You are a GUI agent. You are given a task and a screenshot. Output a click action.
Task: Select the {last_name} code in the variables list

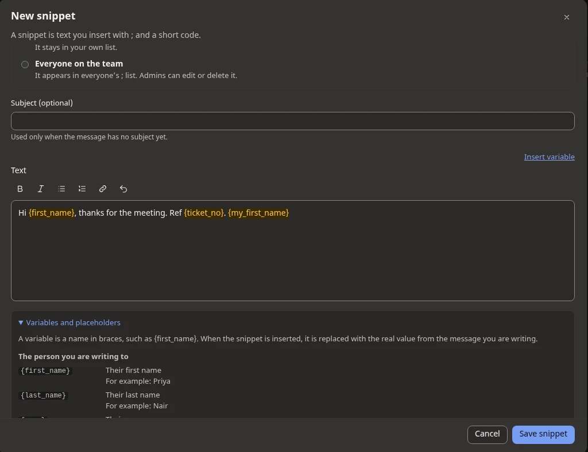click(43, 395)
